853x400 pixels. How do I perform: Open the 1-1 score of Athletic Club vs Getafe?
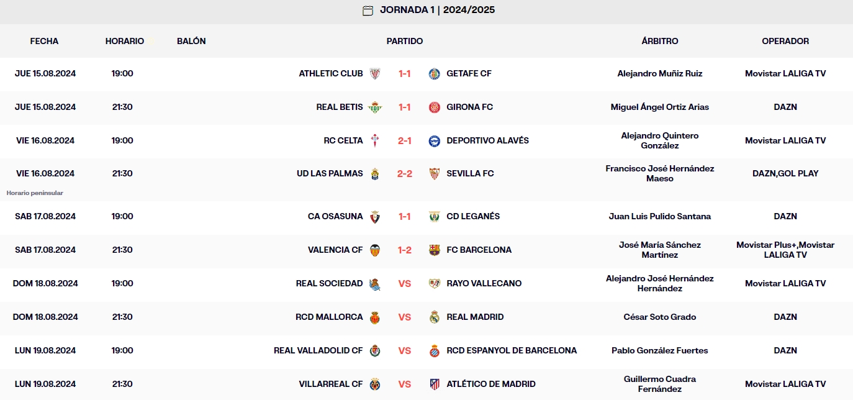(405, 73)
